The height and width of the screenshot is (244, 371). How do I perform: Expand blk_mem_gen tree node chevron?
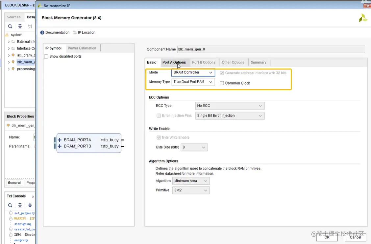[x=9, y=62]
